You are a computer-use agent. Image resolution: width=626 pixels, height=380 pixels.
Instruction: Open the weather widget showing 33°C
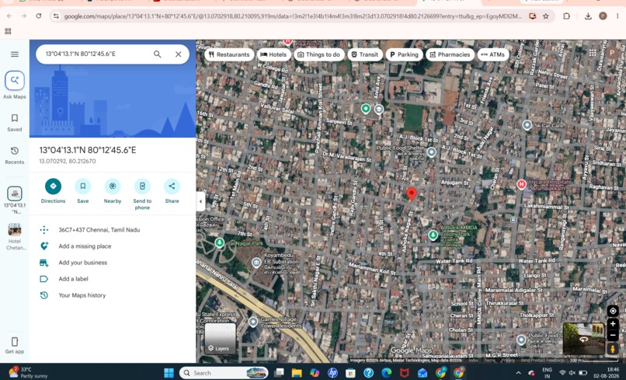point(28,372)
